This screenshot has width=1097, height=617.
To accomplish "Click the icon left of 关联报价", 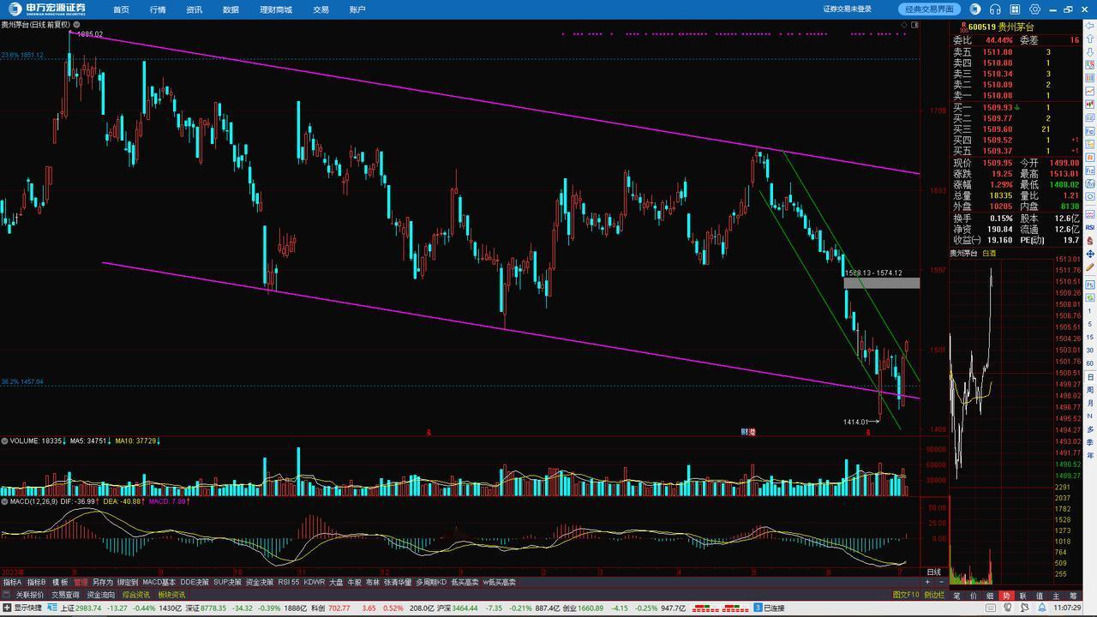I will (x=7, y=595).
